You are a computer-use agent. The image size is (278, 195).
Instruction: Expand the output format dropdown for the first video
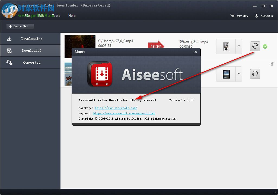pos(238,46)
